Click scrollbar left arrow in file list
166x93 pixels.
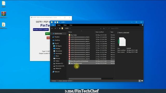click(x=68, y=79)
